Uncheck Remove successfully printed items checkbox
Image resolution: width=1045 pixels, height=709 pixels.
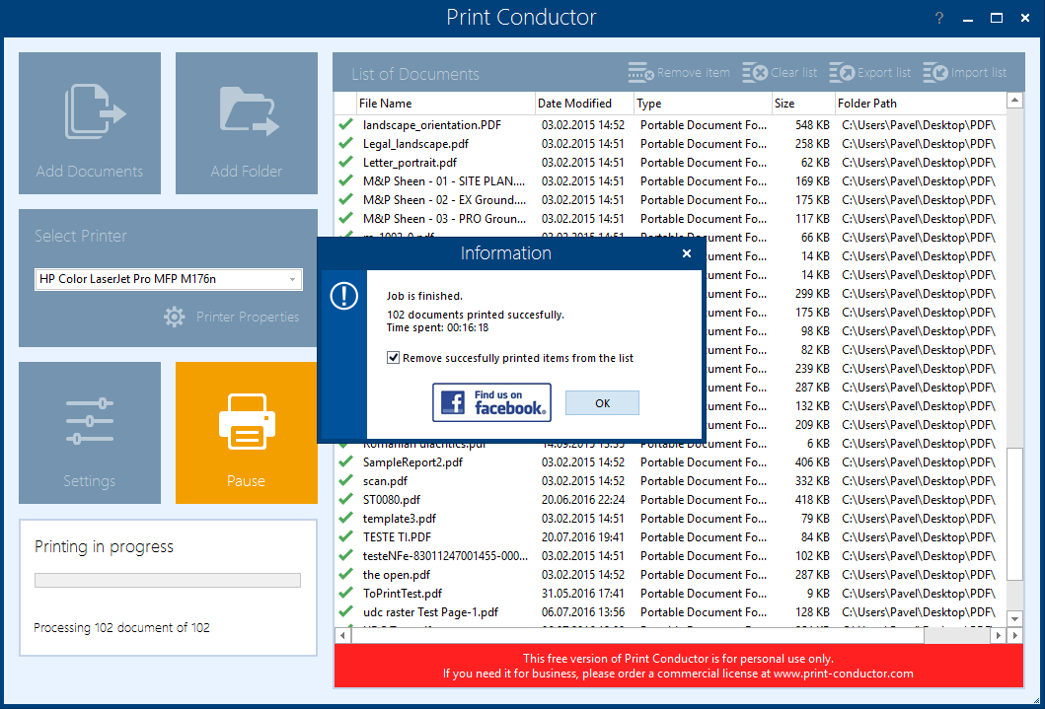(393, 358)
